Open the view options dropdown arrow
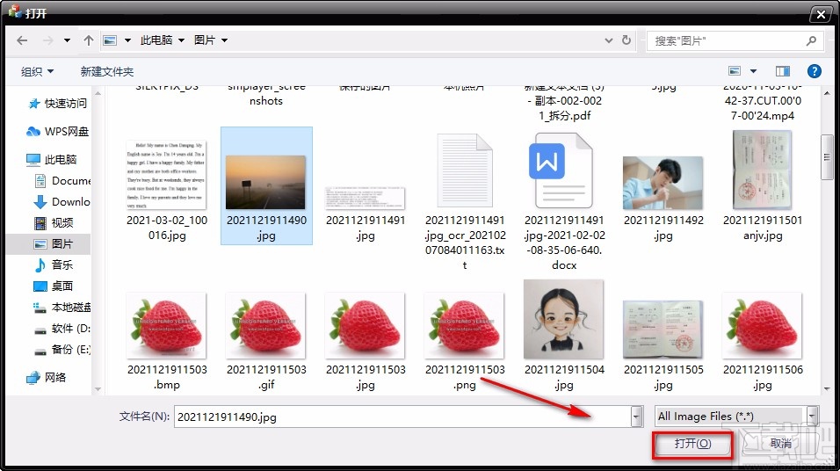Image resolution: width=840 pixels, height=471 pixels. coord(753,70)
